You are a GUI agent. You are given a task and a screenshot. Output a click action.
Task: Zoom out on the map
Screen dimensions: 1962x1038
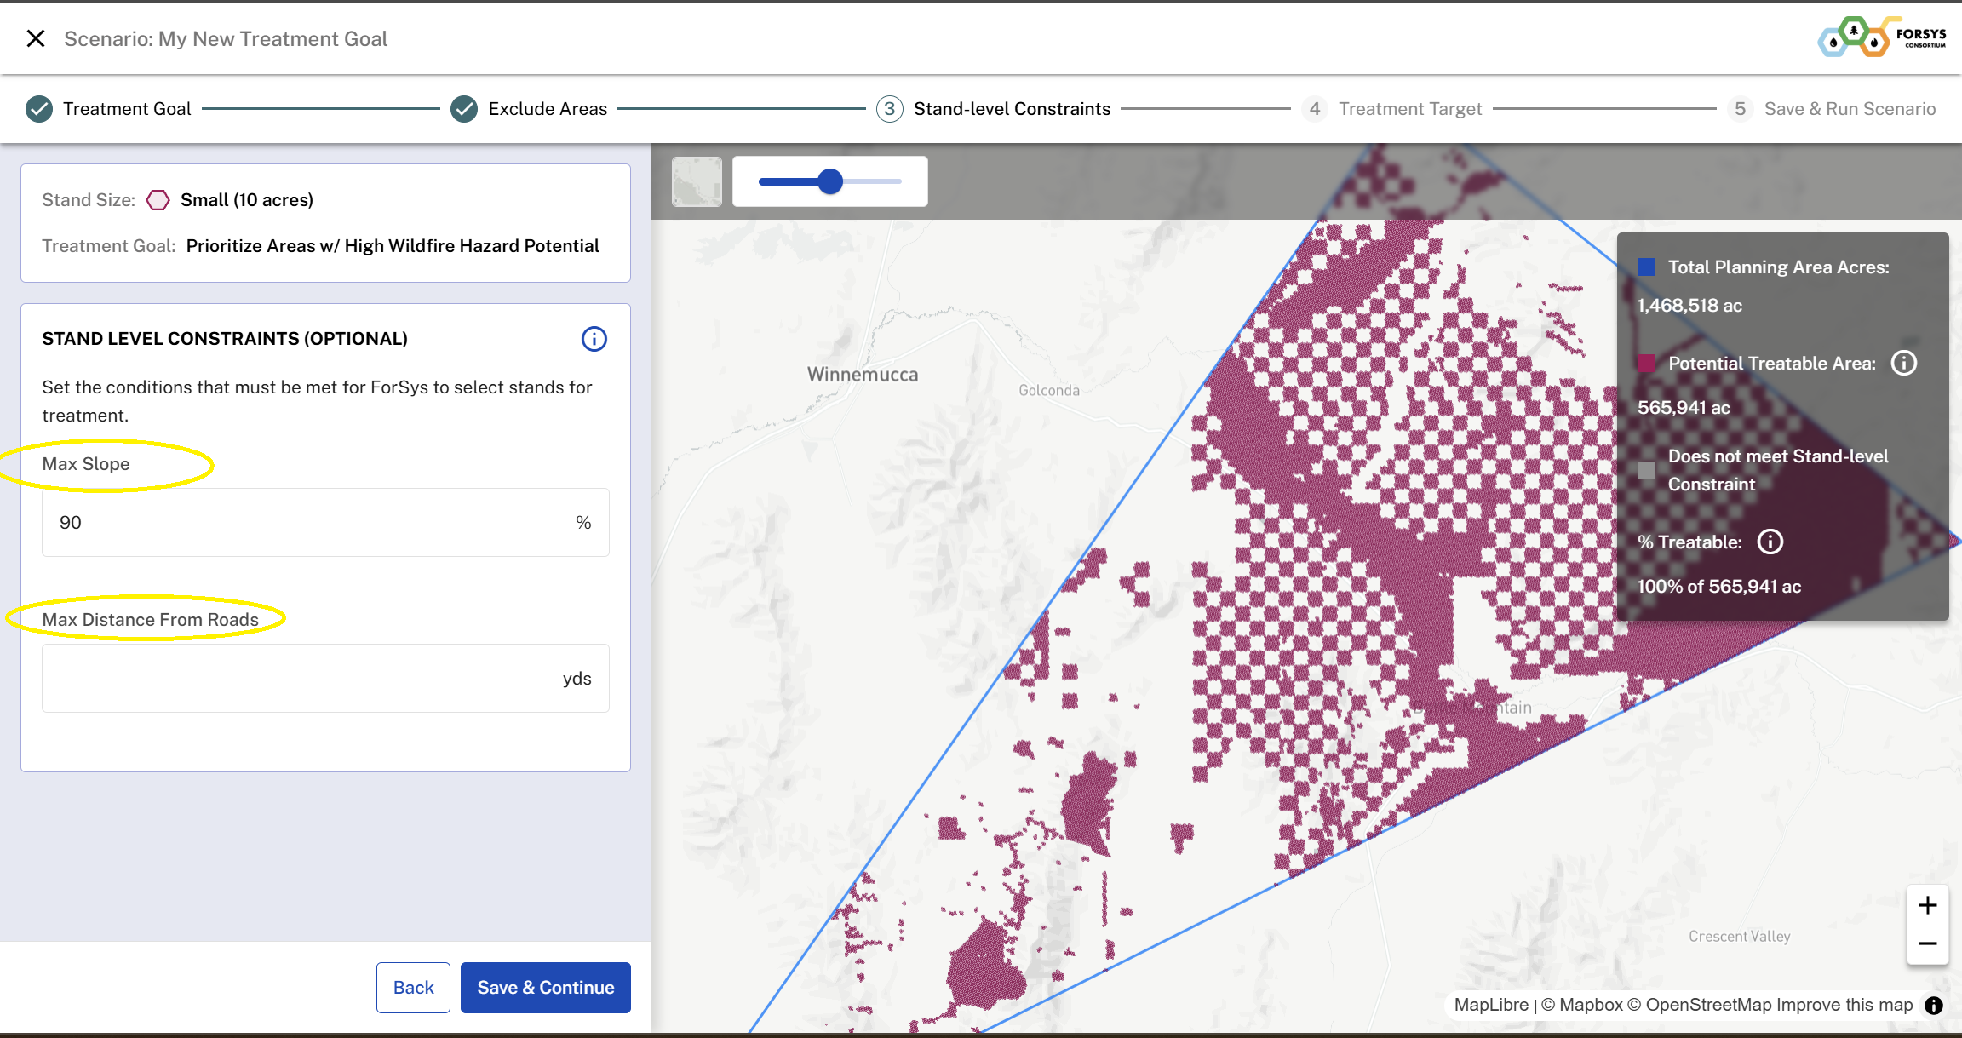(x=1927, y=943)
